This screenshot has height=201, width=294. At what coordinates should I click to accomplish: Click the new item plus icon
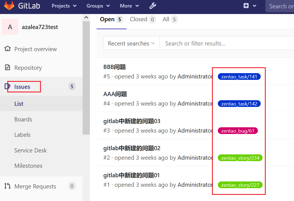point(246,6)
